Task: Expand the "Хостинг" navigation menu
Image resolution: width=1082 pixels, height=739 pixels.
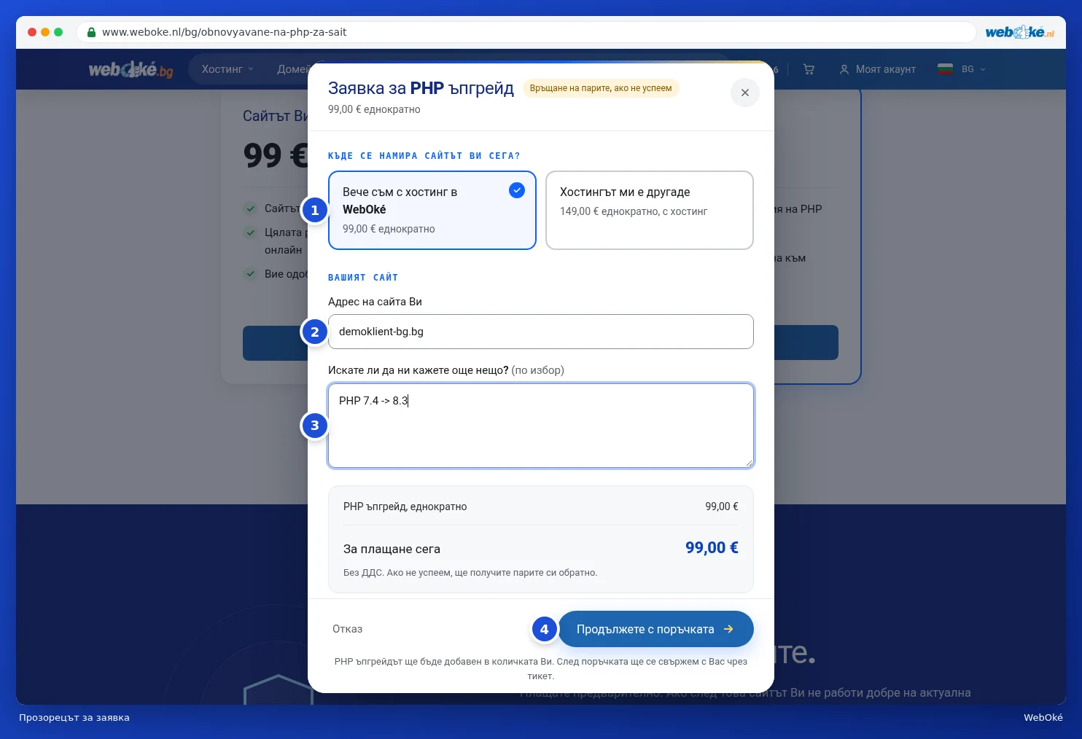Action: click(227, 69)
